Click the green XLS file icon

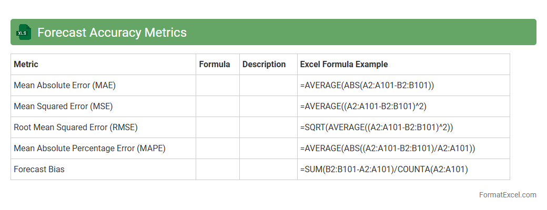coord(24,33)
